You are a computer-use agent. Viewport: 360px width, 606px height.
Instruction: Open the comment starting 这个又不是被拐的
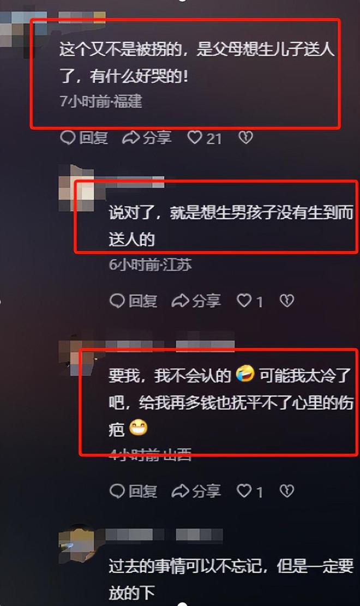point(196,63)
